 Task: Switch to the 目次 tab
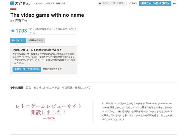[x=28, y=88]
